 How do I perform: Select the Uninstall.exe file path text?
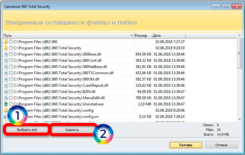[59, 104]
